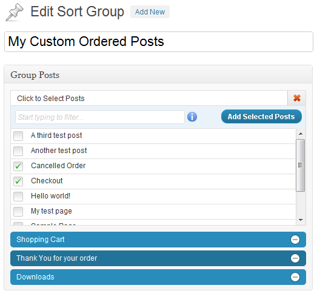Select the Downloads sortable bar

point(158,277)
